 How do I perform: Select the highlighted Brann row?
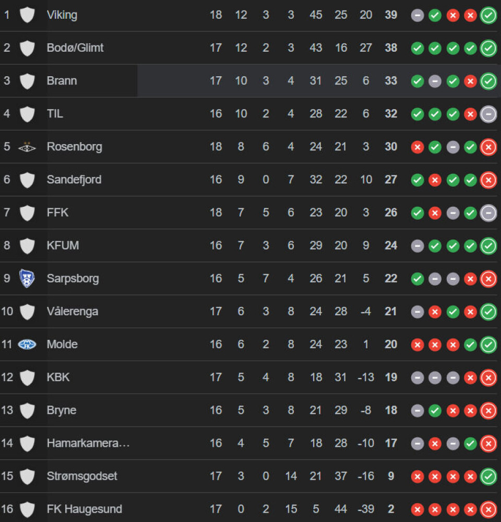250,81
